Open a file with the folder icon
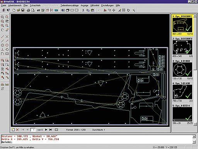This screenshot has width=198, height=149. tap(19, 10)
